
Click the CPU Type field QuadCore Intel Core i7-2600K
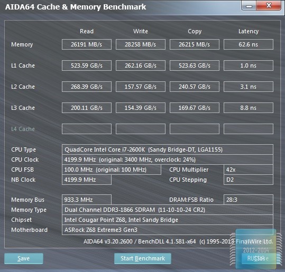[168, 149]
